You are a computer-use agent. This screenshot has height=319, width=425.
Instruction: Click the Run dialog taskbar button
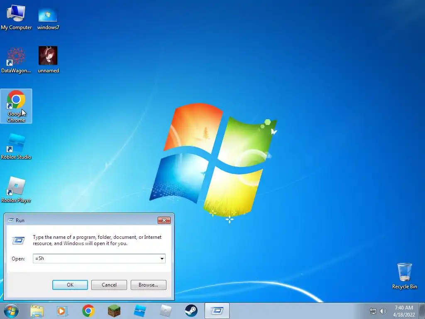217,311
